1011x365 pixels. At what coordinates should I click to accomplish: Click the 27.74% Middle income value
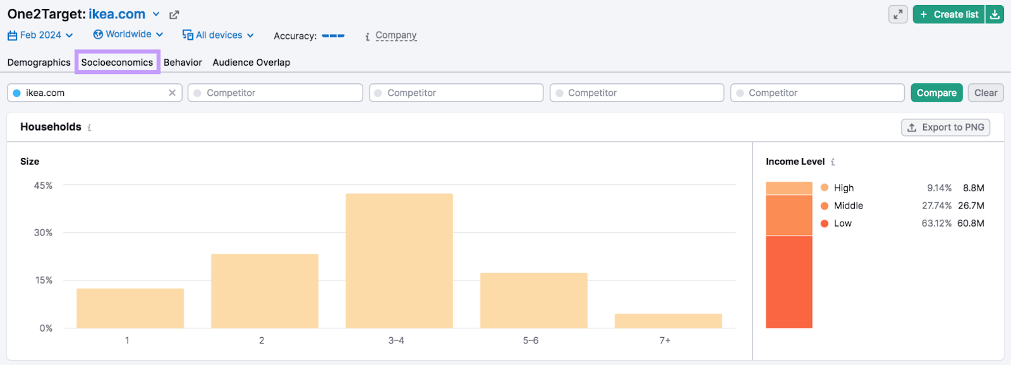click(x=936, y=205)
